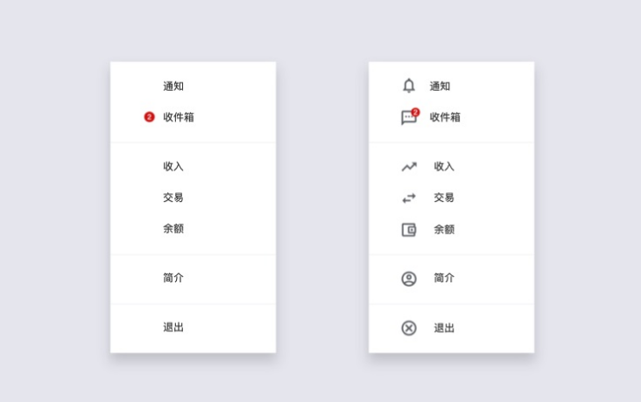Click 退出 label in the right icon menu
This screenshot has height=402, width=641.
click(x=444, y=328)
